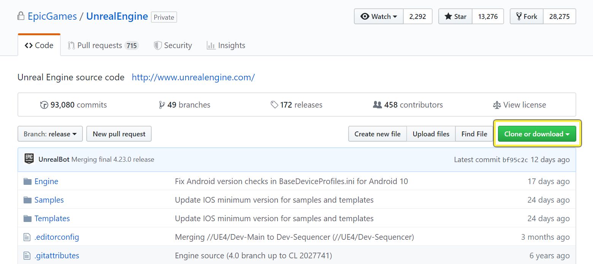Open View license with scale icon
Image resolution: width=593 pixels, height=264 pixels.
(x=519, y=105)
